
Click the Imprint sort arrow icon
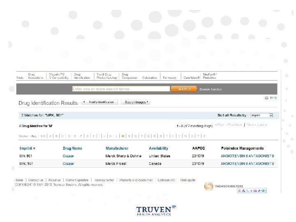pyautogui.click(x=34, y=148)
